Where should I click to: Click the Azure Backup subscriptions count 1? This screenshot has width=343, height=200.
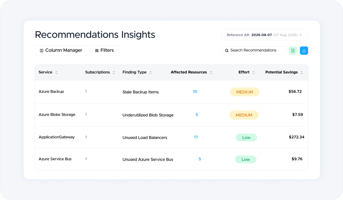click(86, 91)
